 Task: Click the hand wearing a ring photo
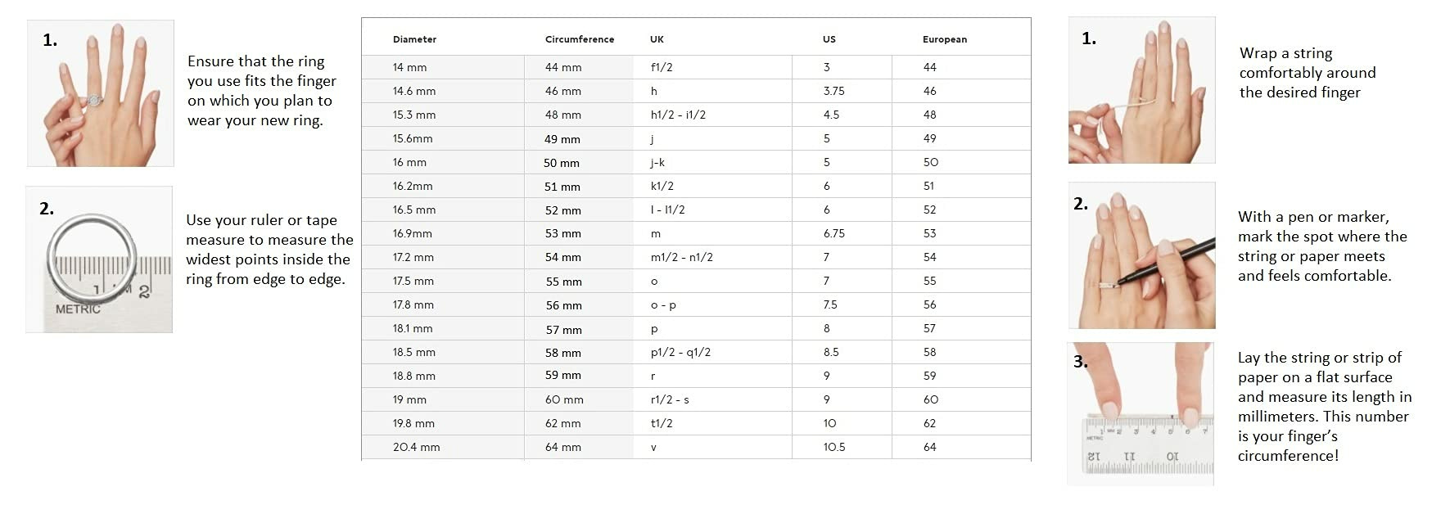(100, 93)
